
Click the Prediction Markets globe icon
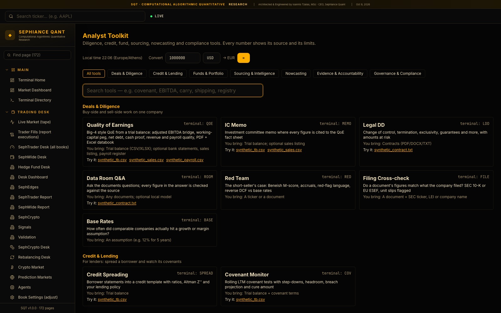(12, 277)
